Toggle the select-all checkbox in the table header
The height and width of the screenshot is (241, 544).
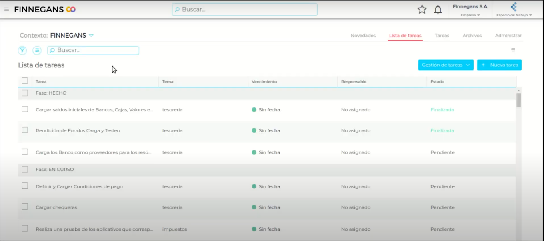(25, 81)
